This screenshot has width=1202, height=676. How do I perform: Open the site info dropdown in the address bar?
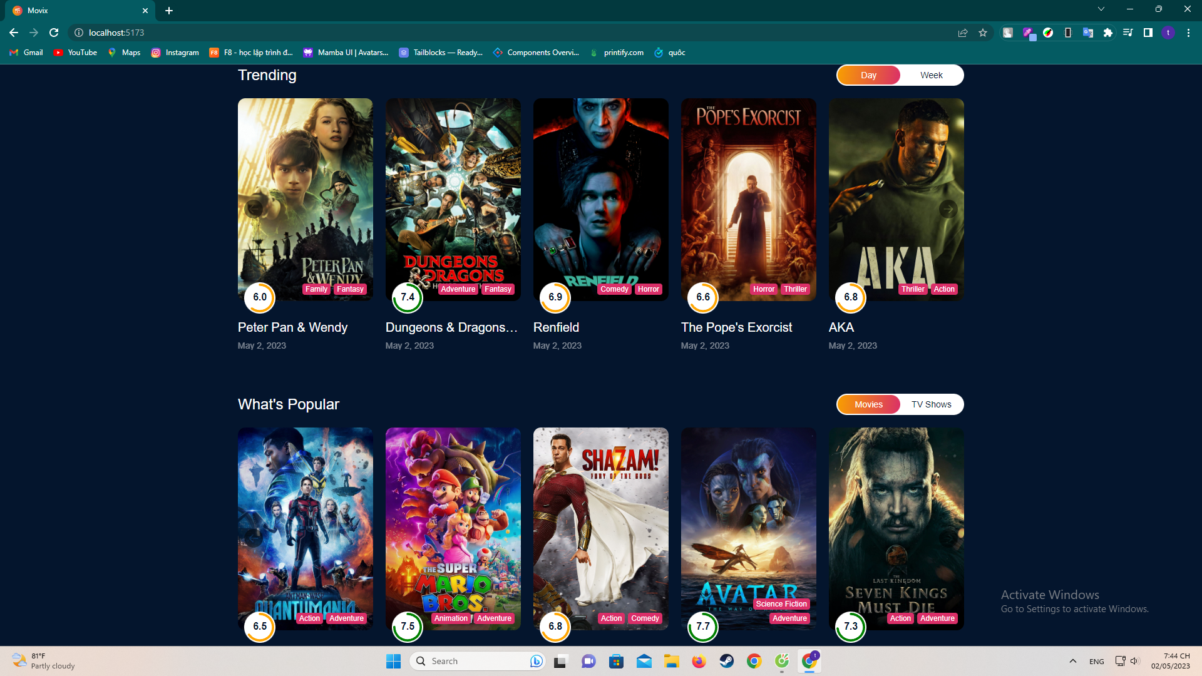pyautogui.click(x=79, y=33)
